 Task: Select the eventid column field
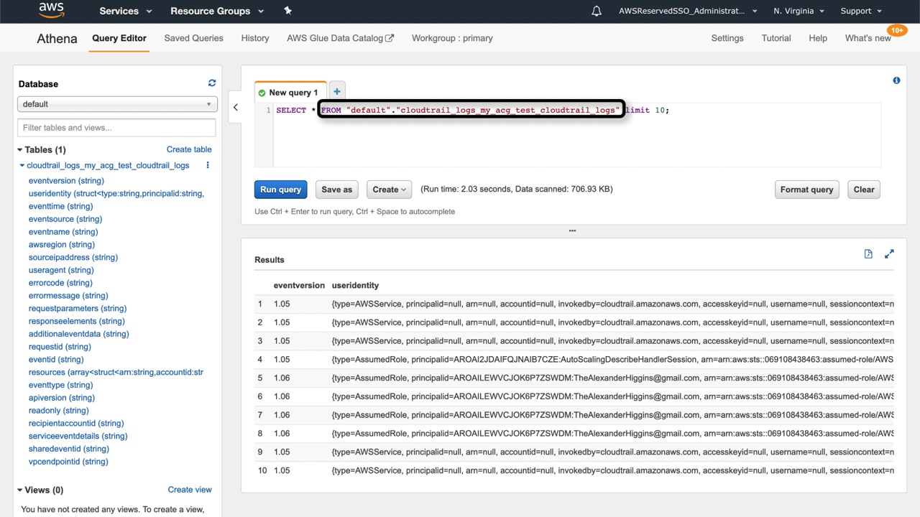[x=56, y=360]
